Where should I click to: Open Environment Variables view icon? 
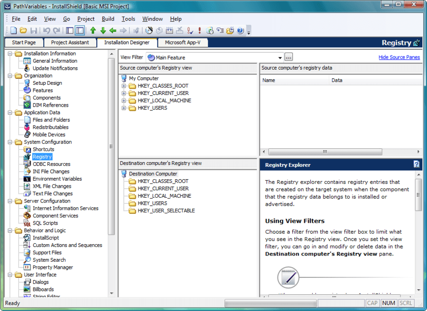pos(27,179)
